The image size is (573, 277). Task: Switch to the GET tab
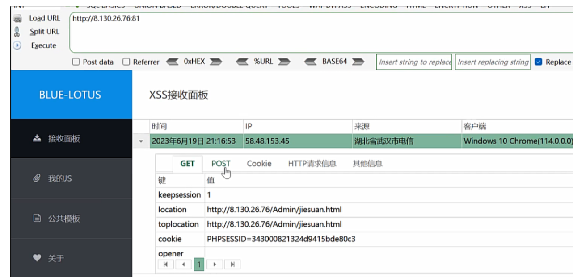[187, 164]
